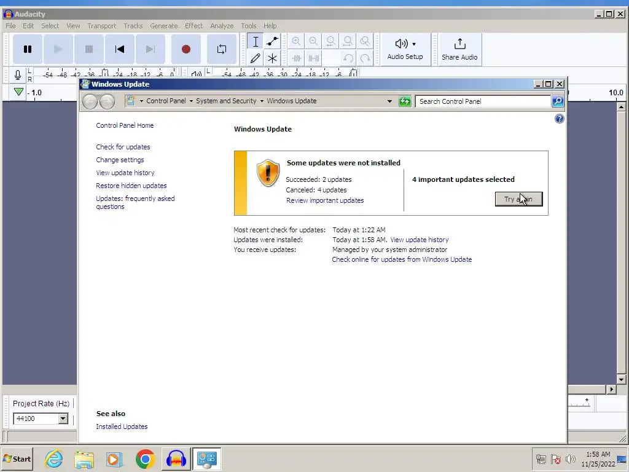Click the Start button
This screenshot has width=629, height=472.
17,458
